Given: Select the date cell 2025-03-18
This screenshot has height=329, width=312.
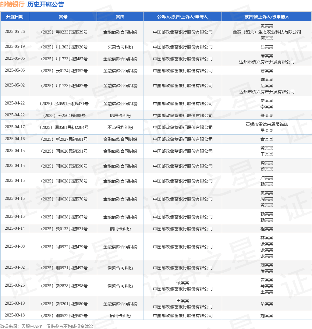Looking at the screenshot, I should point(15,315).
